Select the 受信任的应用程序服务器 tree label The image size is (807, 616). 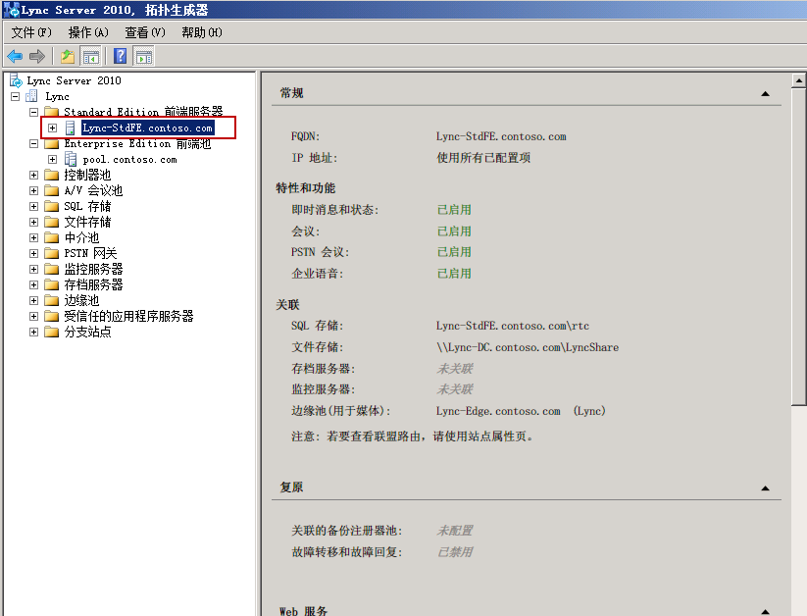tap(128, 316)
